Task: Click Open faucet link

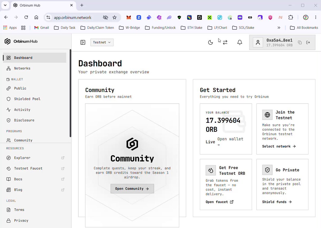Action: click(x=220, y=202)
